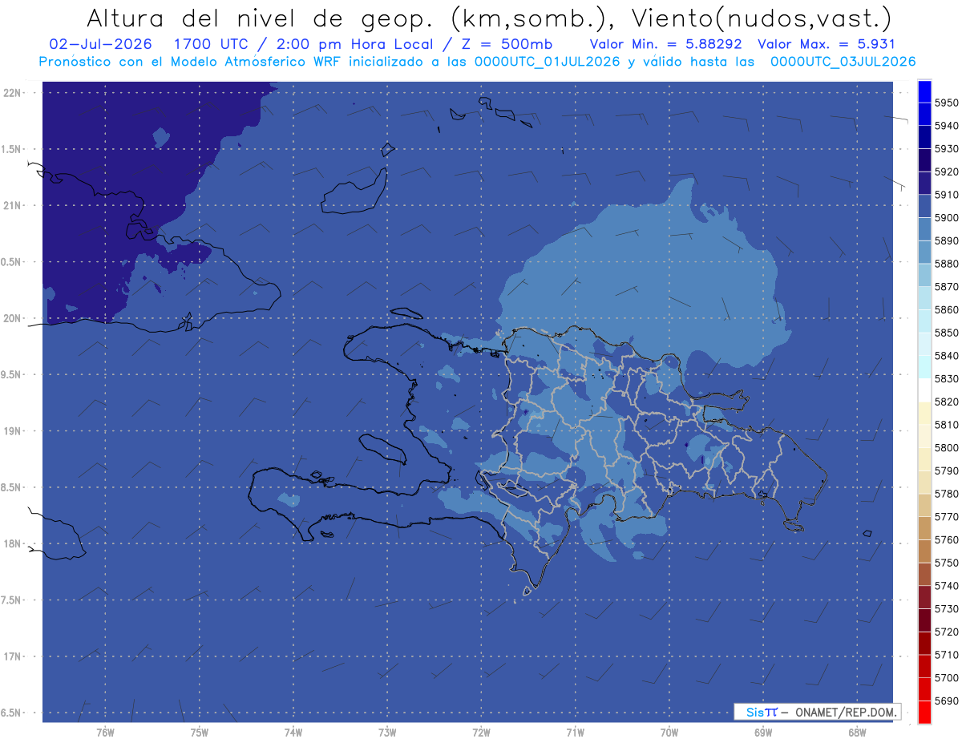
Task: Click the 5950 color scale label
Action: (946, 103)
